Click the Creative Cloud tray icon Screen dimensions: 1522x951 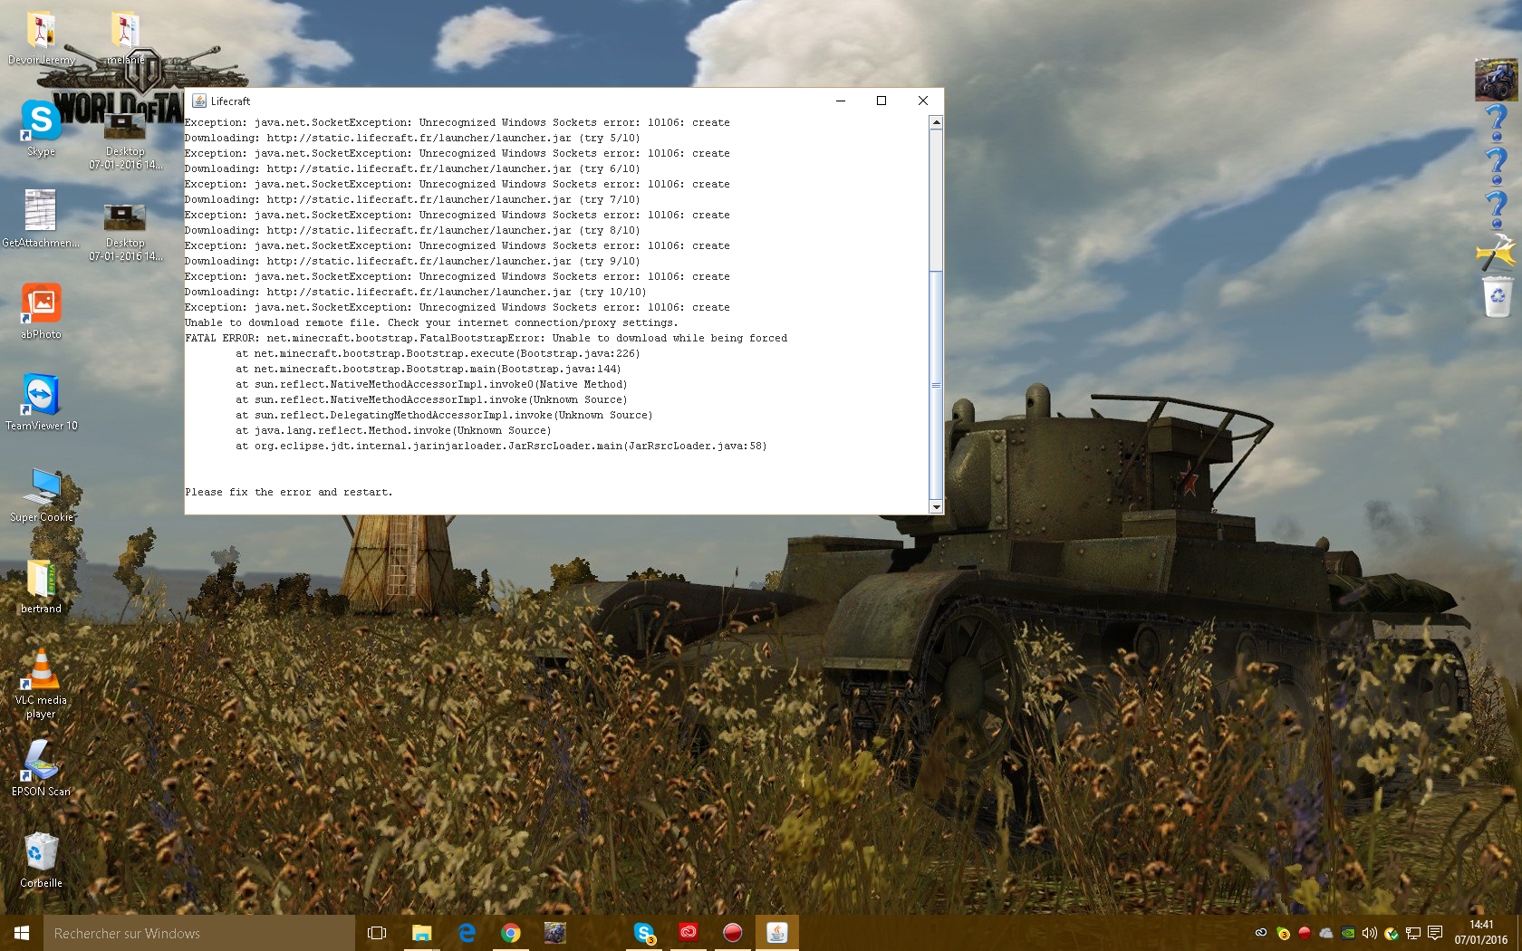pos(1261,933)
